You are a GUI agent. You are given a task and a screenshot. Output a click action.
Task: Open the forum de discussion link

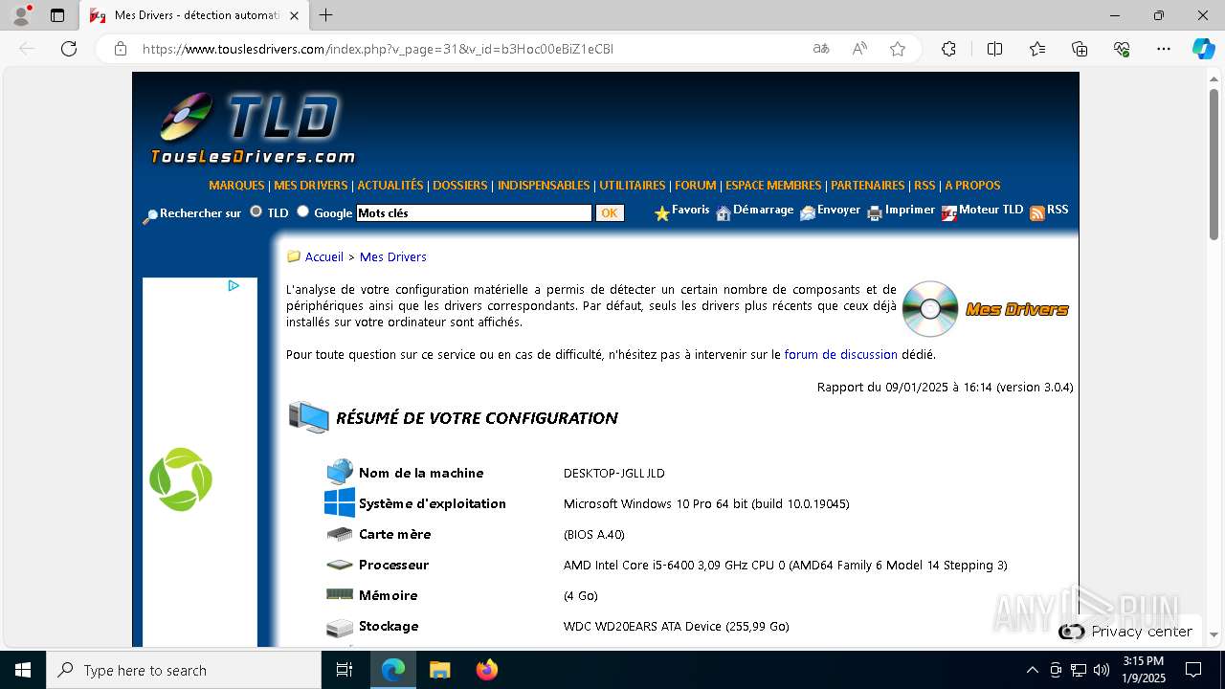(x=841, y=355)
